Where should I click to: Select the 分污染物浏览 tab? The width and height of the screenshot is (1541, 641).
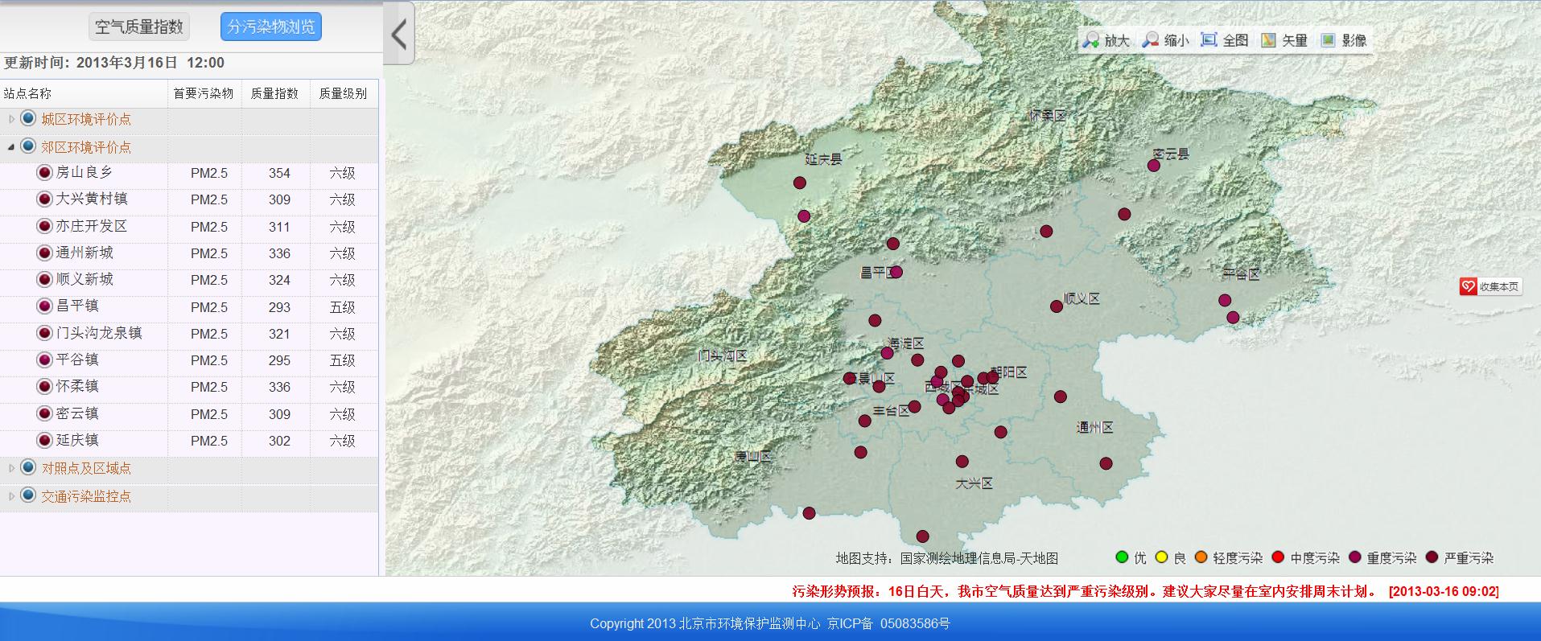tap(271, 27)
